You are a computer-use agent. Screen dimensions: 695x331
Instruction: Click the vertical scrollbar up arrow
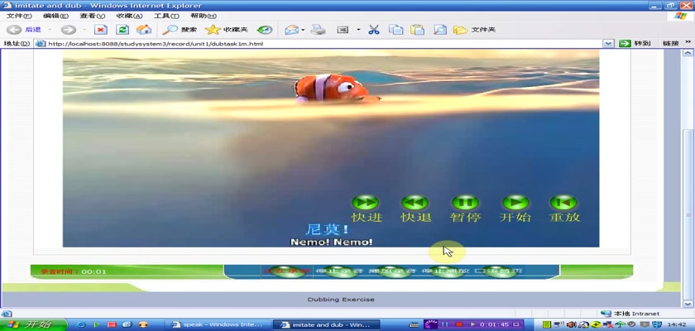click(x=688, y=53)
